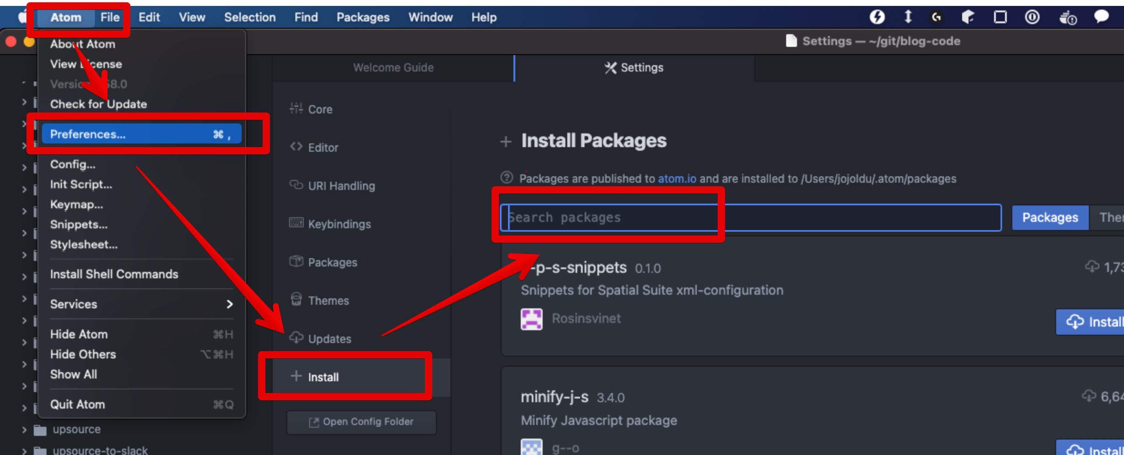
Task: Open the View menu
Action: [192, 17]
